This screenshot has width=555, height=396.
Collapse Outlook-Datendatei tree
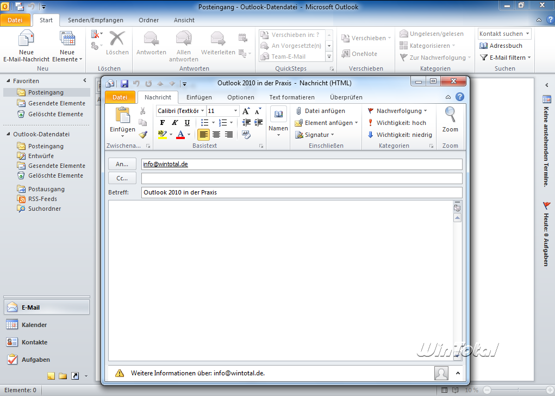click(x=8, y=134)
